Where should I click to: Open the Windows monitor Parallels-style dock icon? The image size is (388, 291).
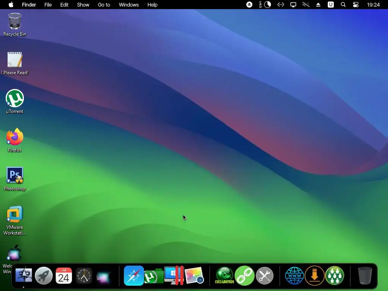[x=174, y=275]
